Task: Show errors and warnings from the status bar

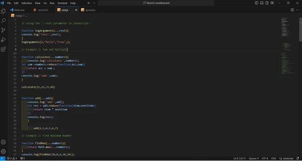Action: (x=12, y=158)
